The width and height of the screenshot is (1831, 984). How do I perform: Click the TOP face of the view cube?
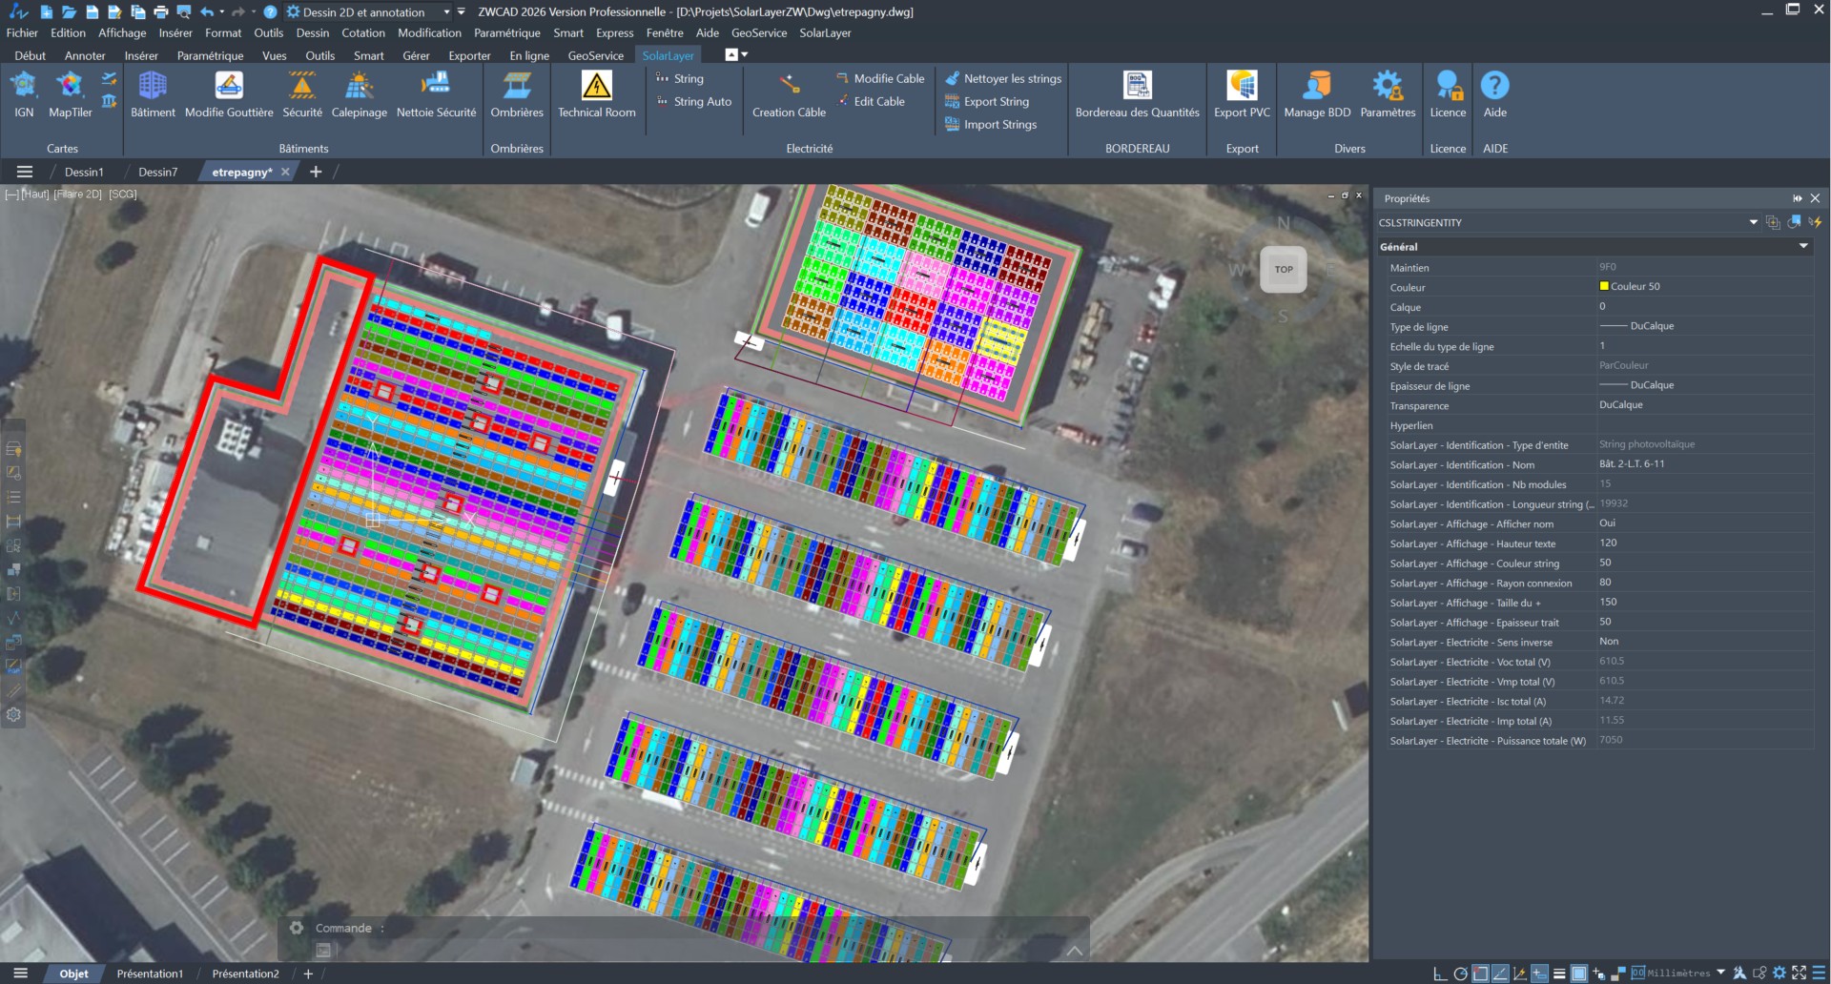click(1284, 269)
